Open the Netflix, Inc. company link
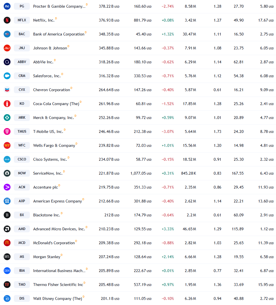 tap(44, 20)
